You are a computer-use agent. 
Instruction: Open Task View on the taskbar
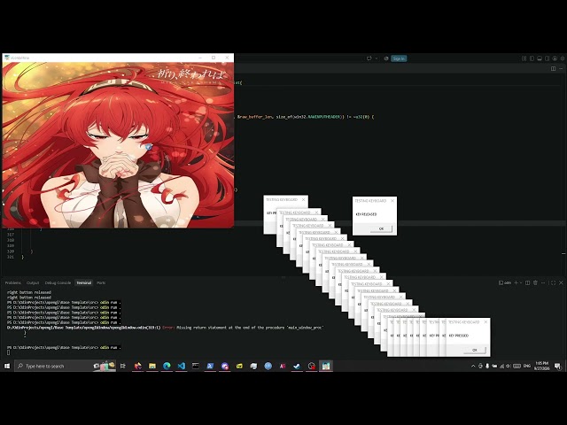coord(123,366)
